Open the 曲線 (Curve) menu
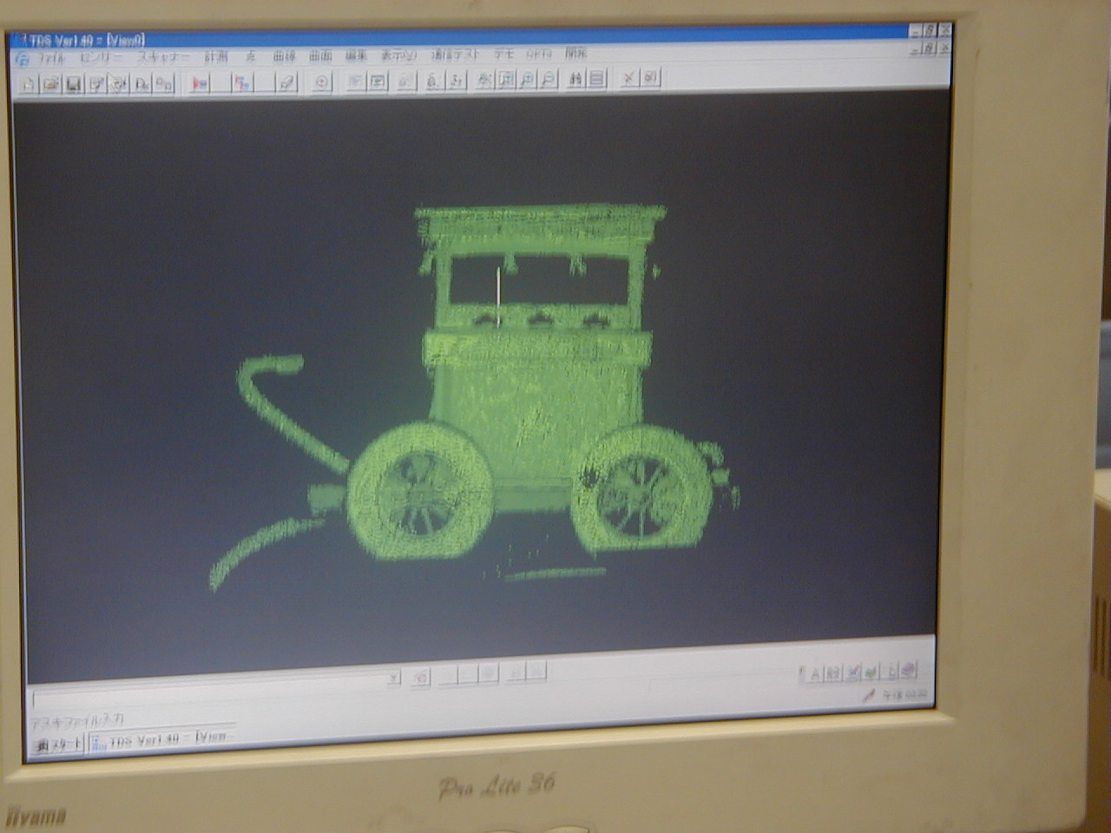 (x=284, y=56)
